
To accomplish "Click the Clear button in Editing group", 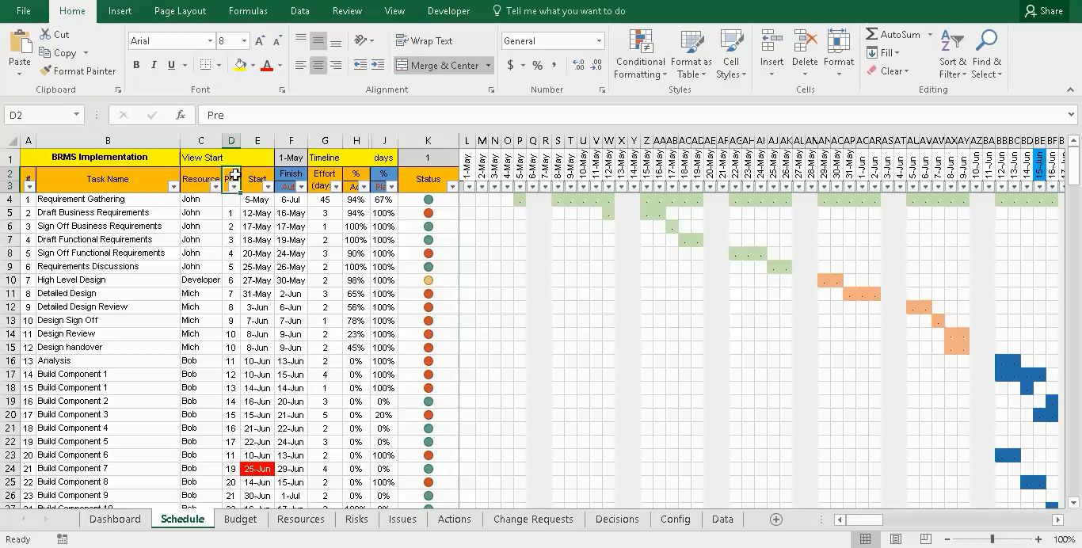I will (x=890, y=70).
